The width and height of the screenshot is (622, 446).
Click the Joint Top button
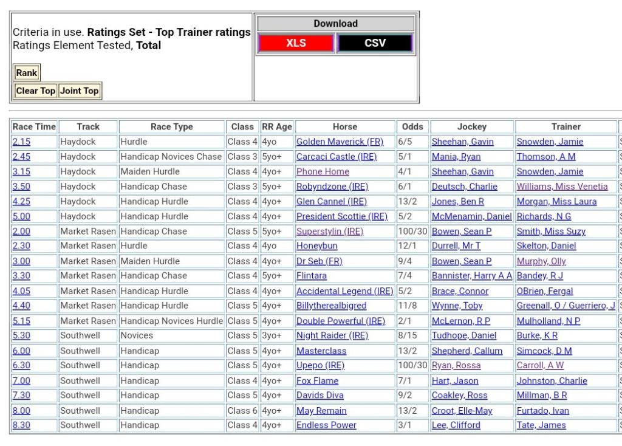click(79, 91)
